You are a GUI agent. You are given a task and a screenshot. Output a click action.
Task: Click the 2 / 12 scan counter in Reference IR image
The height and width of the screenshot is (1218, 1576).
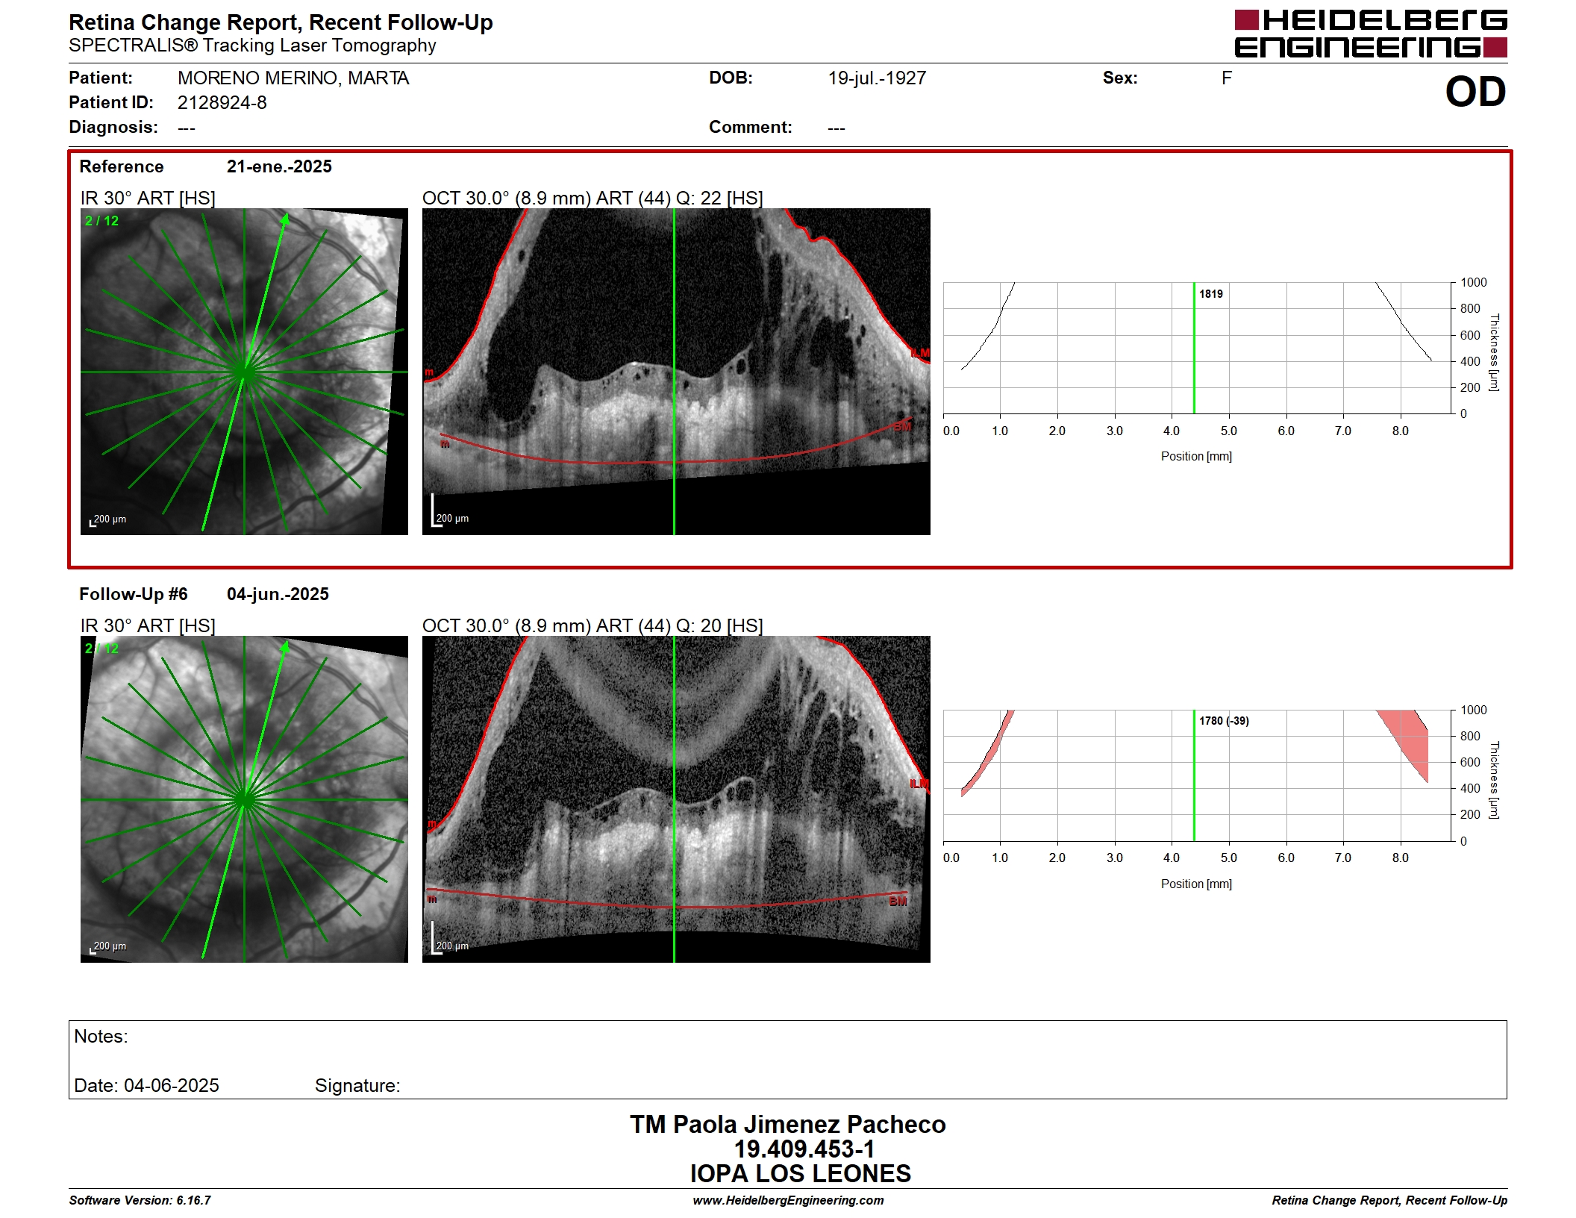101,221
